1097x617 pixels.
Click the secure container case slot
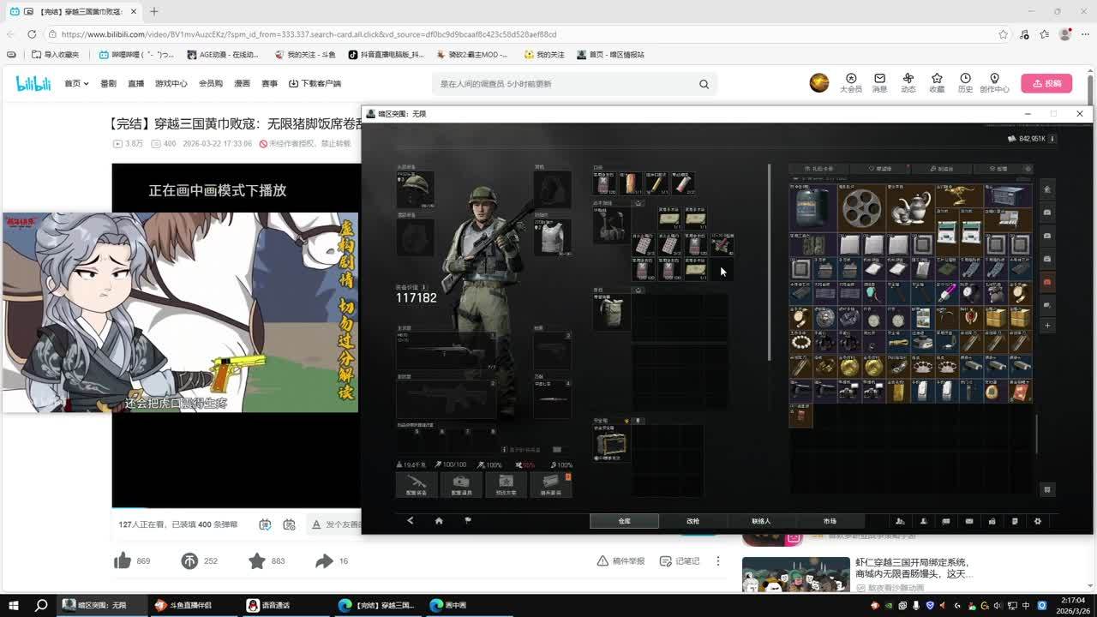point(611,444)
